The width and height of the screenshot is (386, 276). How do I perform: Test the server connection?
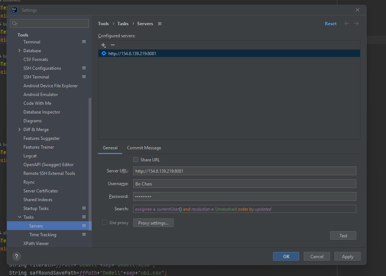[343, 236]
